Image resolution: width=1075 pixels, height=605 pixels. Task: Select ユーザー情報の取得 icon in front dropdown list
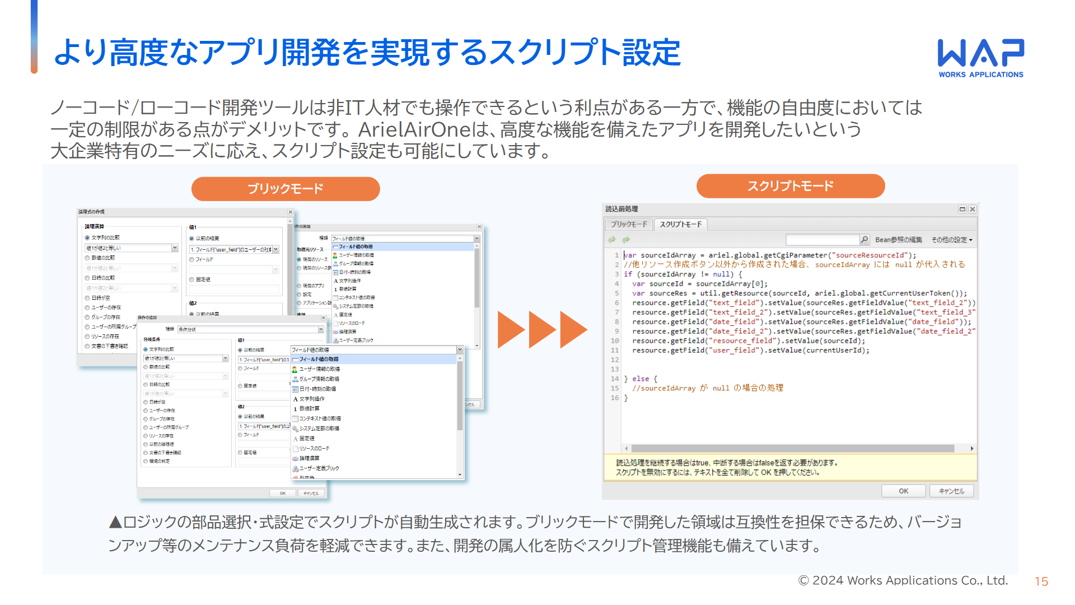pos(295,369)
